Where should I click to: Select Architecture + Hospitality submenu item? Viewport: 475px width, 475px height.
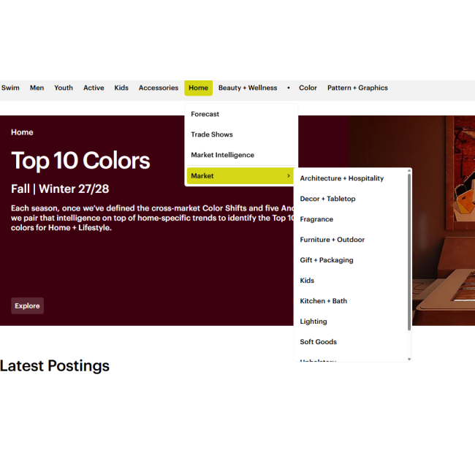342,178
